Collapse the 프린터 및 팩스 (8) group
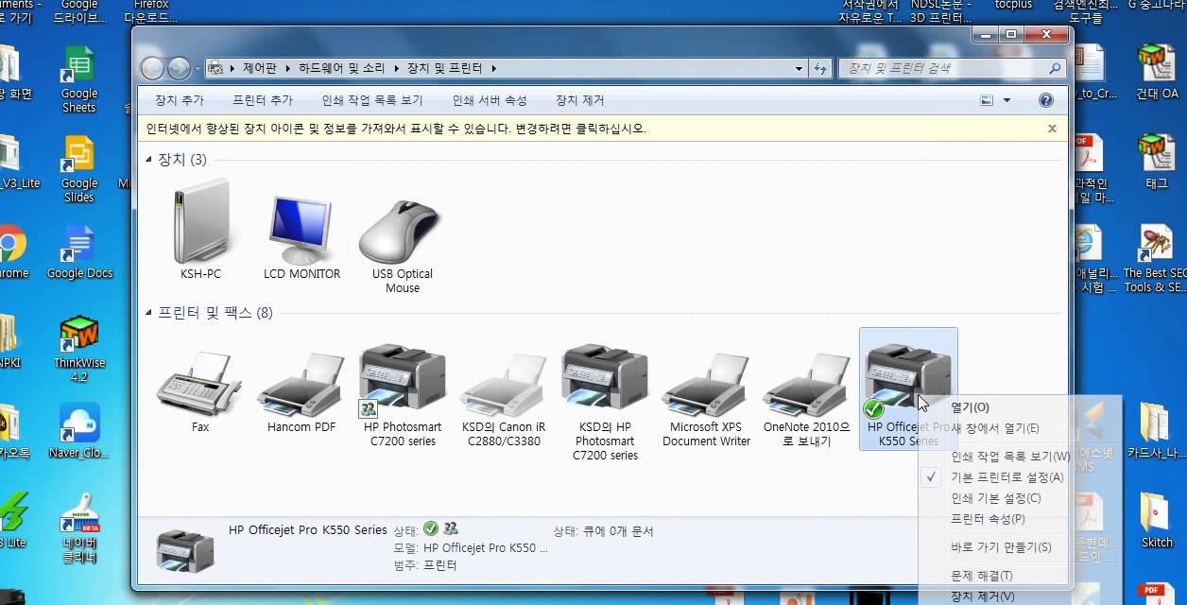Image resolution: width=1187 pixels, height=605 pixels. [x=149, y=313]
